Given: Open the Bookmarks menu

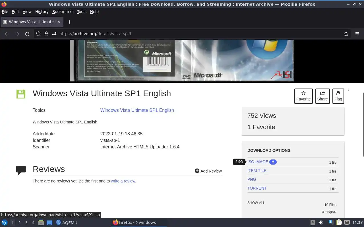Looking at the screenshot, I should pos(63,12).
